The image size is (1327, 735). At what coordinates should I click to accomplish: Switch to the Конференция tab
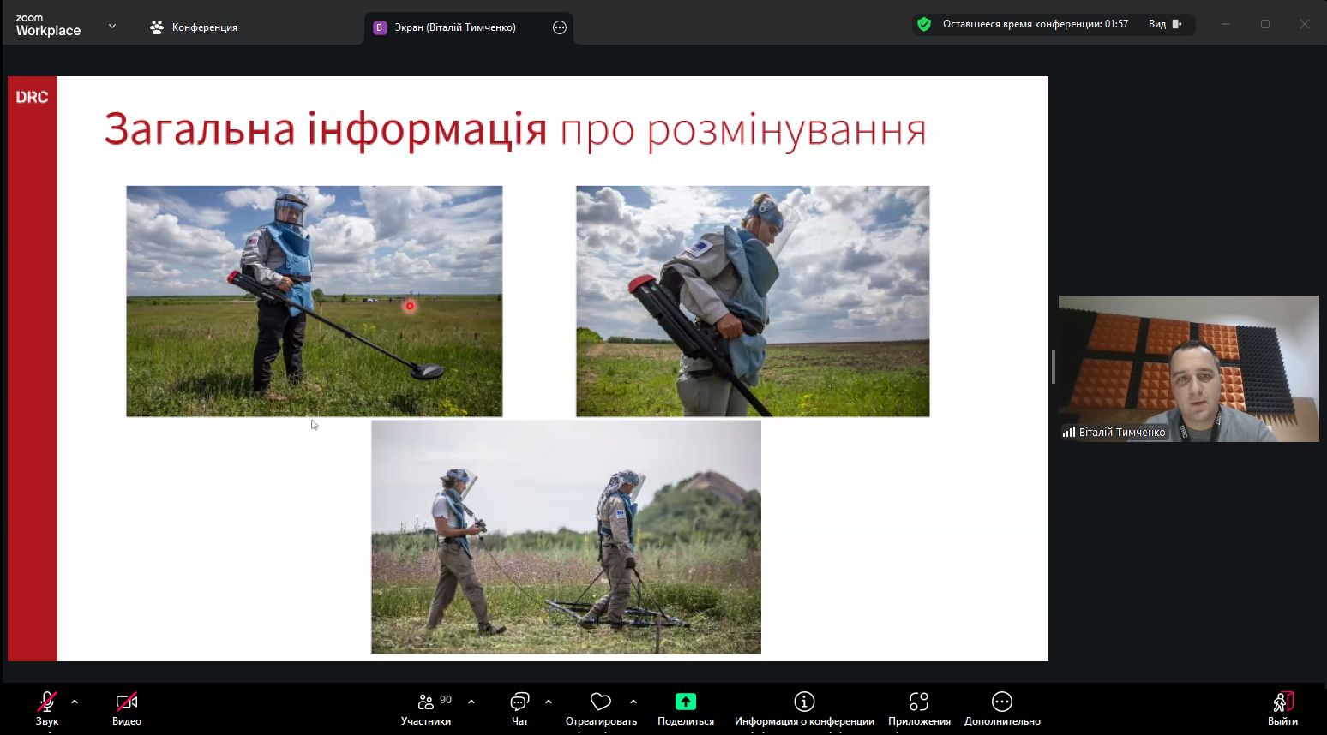coord(194,27)
